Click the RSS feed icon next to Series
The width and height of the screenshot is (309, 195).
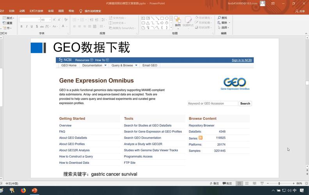click(x=201, y=138)
